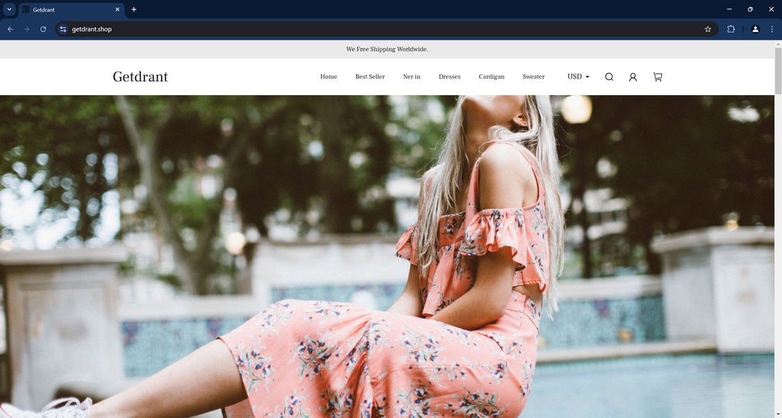Screen dimensions: 782x418
Task: Minimize the browser window
Action: tap(729, 10)
